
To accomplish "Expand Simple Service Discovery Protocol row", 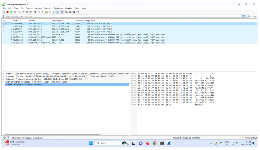I will pos(4,84).
